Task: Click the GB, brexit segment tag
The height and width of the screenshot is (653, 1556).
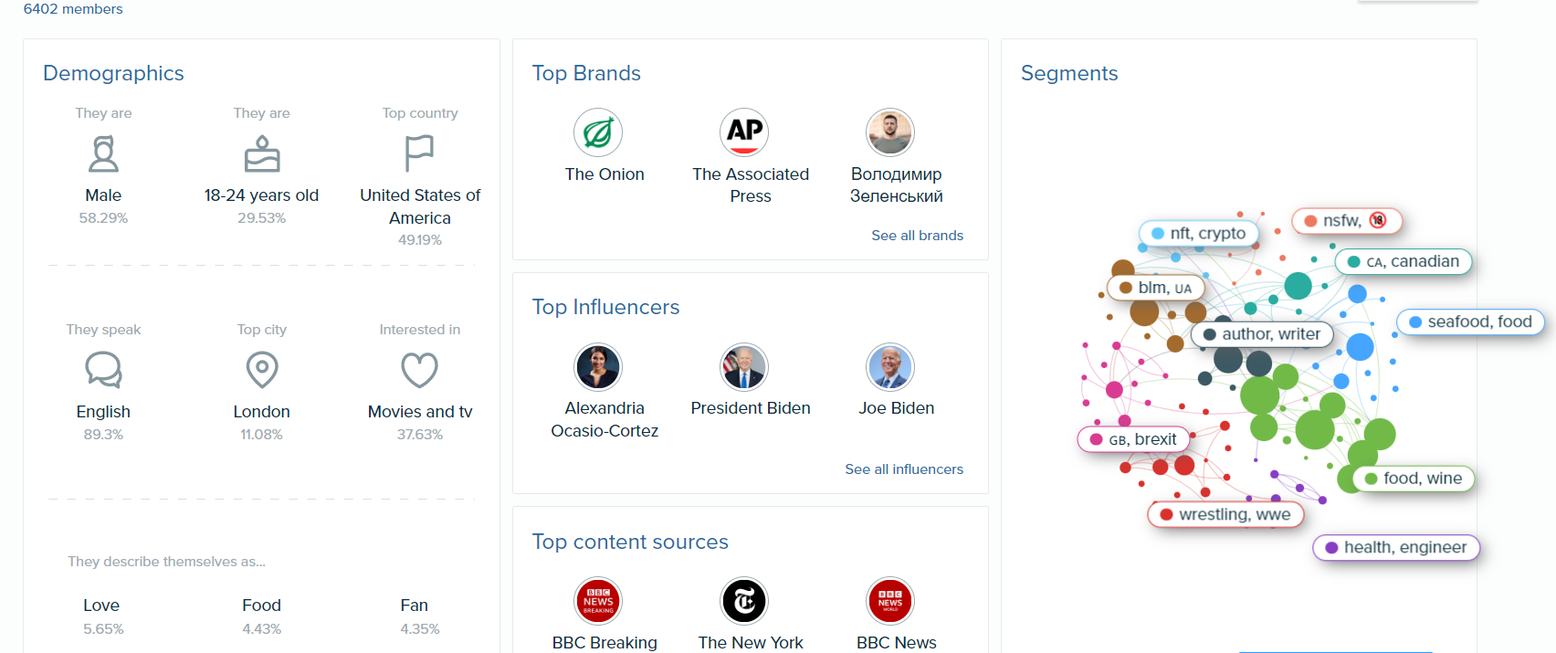Action: [x=1134, y=439]
